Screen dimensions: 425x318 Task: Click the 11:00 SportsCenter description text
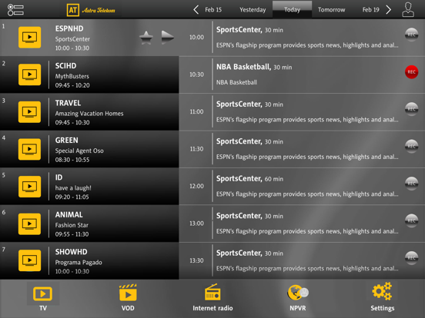[307, 120]
